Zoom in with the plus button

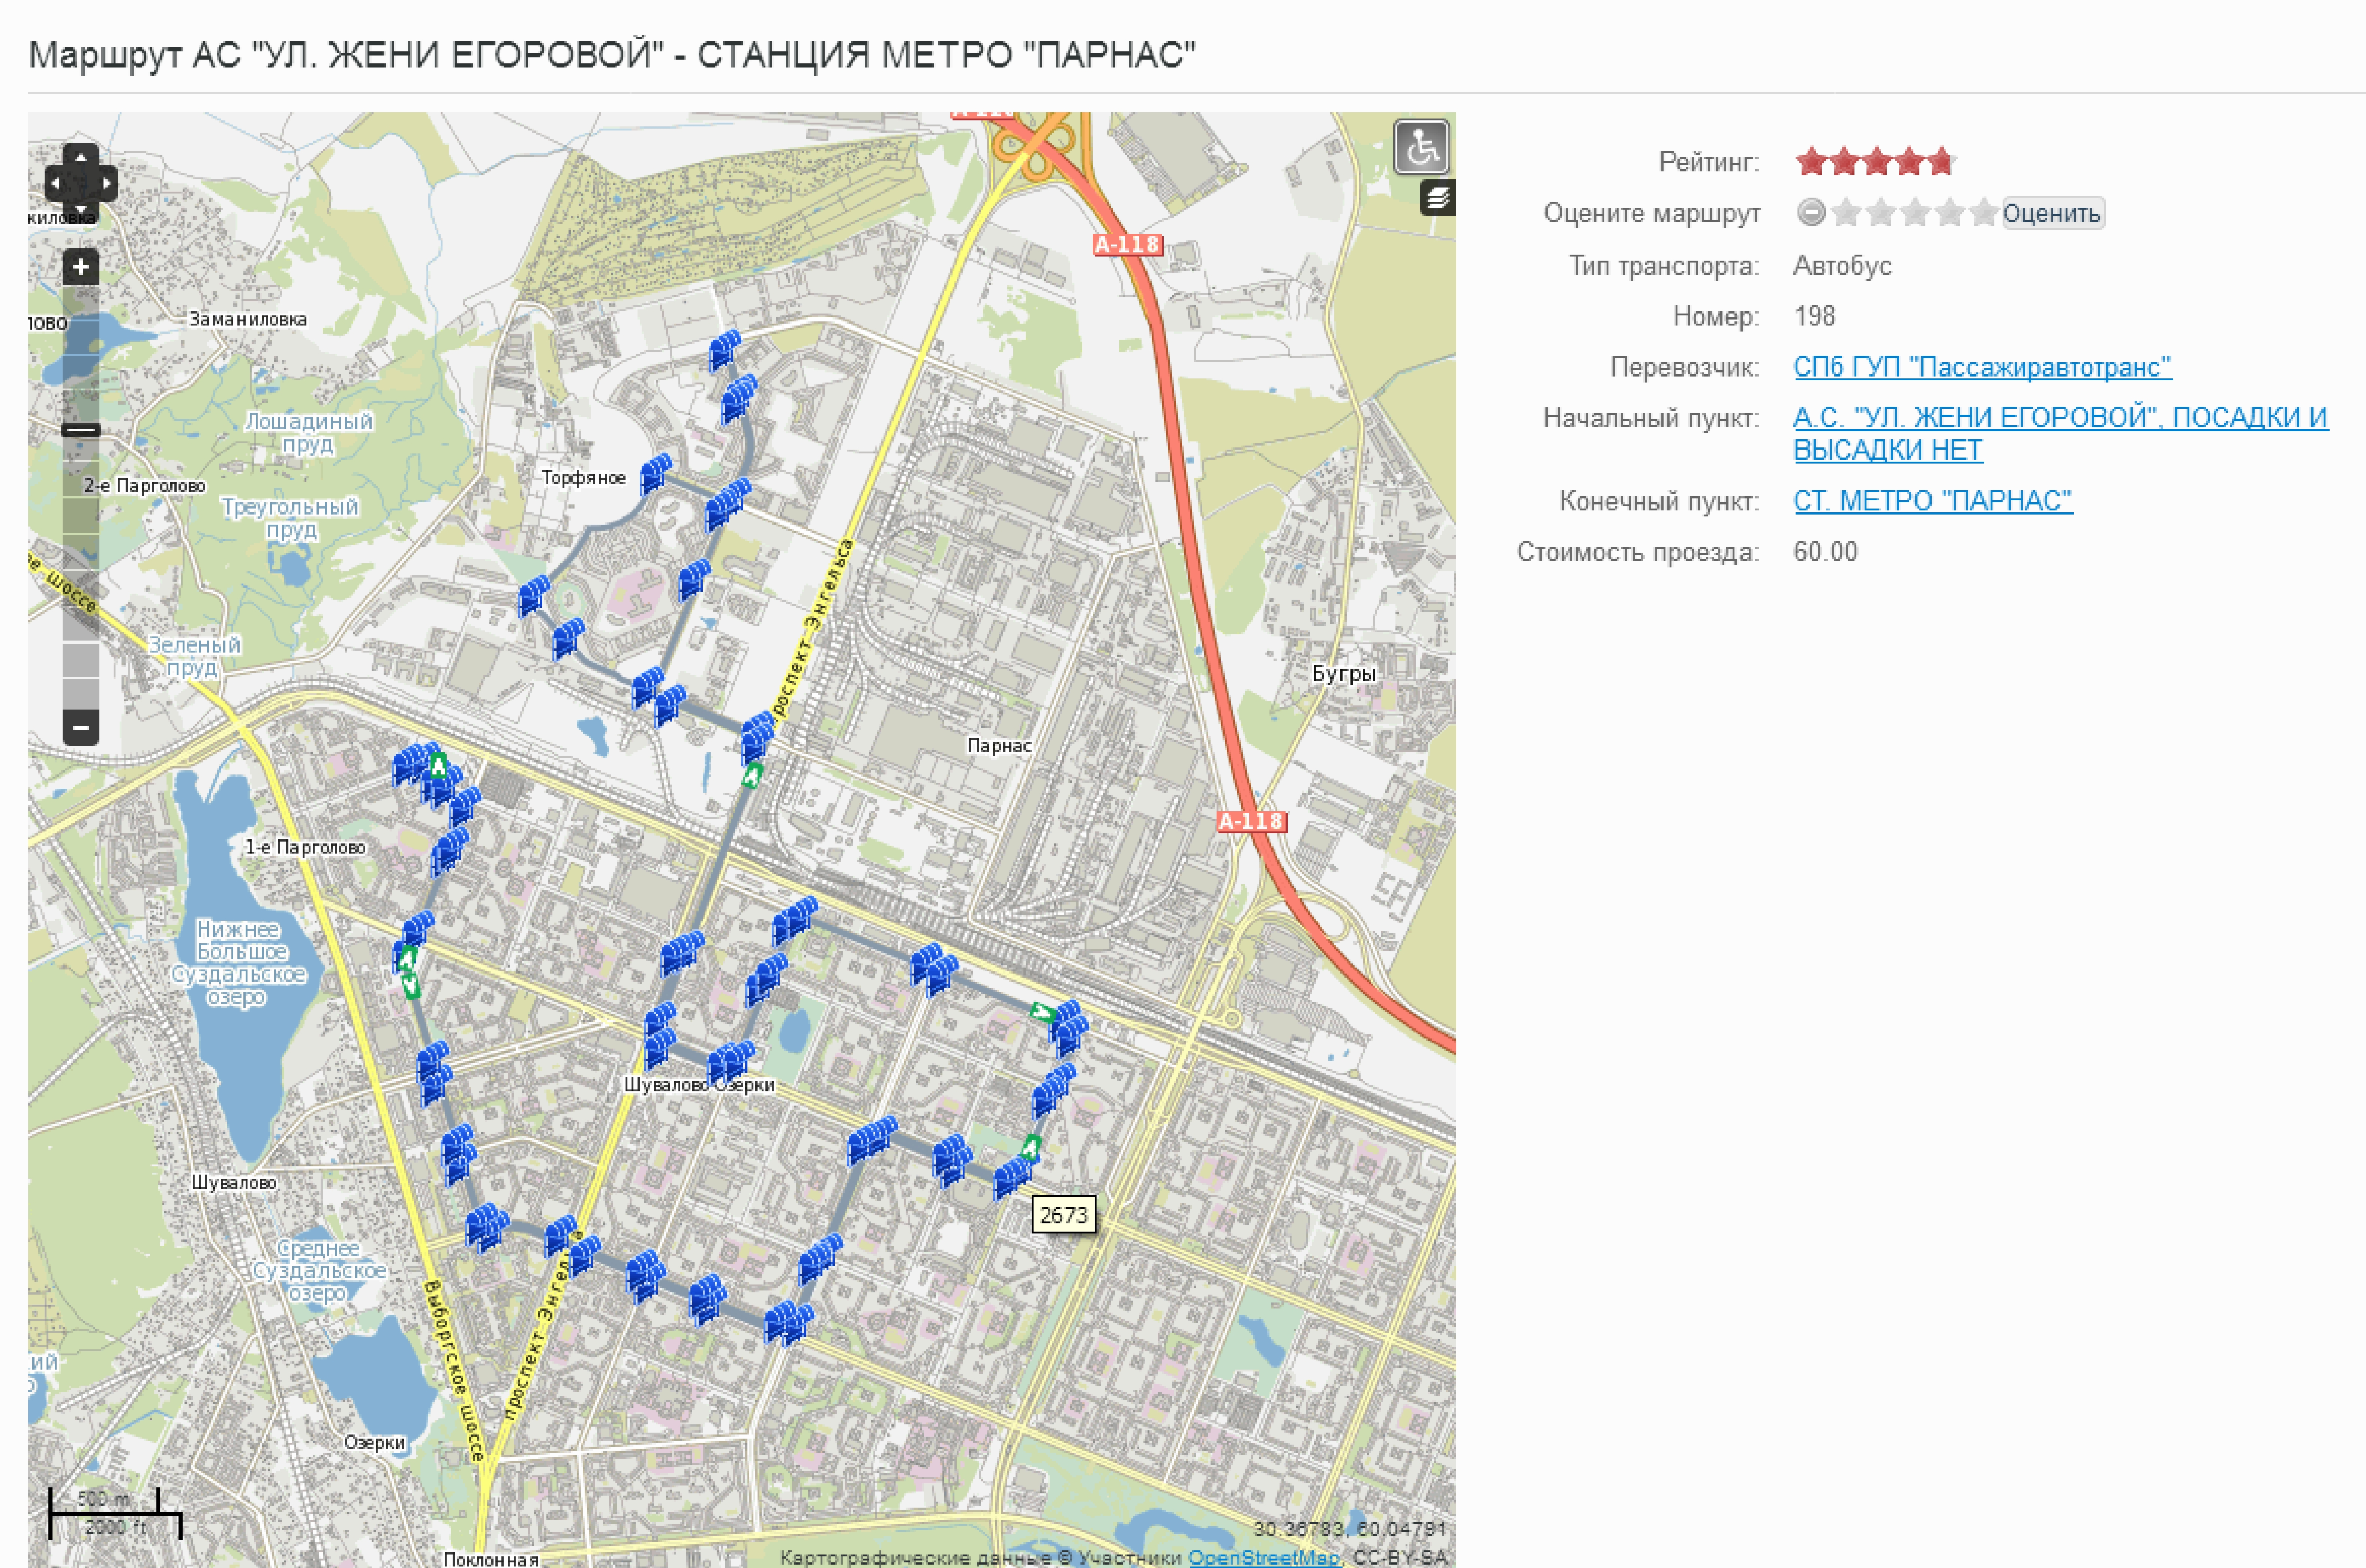tap(81, 267)
